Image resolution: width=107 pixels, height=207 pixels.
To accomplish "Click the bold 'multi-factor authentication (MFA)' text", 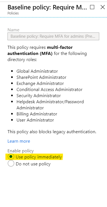I will tap(40, 50).
